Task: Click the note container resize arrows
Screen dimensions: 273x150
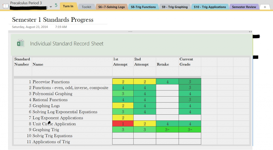Action: point(250,32)
